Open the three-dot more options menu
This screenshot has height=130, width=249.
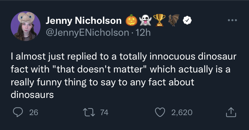tap(232, 20)
